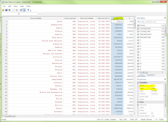The height and width of the screenshot is (122, 168).
Task: Uncheck the IndicatorCode variable checkbox
Action: (x=138, y=37)
